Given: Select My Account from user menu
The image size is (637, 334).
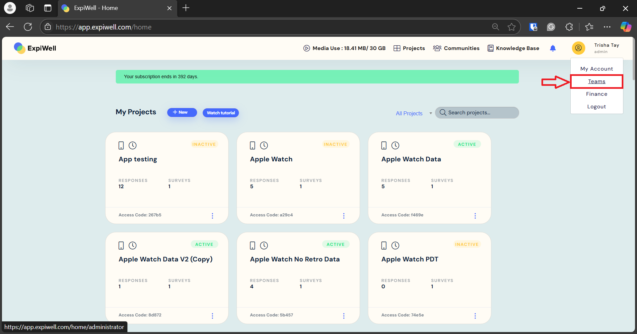Looking at the screenshot, I should (597, 69).
